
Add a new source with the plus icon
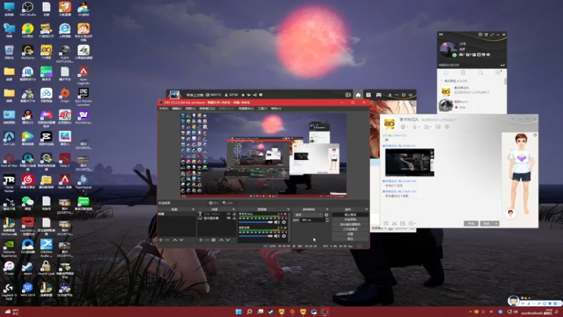pos(201,240)
